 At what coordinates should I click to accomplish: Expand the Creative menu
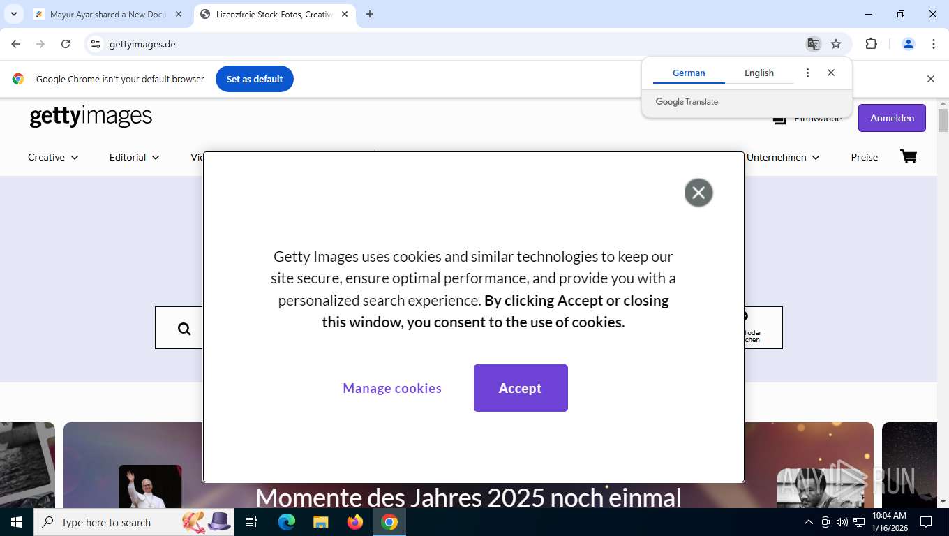(53, 157)
